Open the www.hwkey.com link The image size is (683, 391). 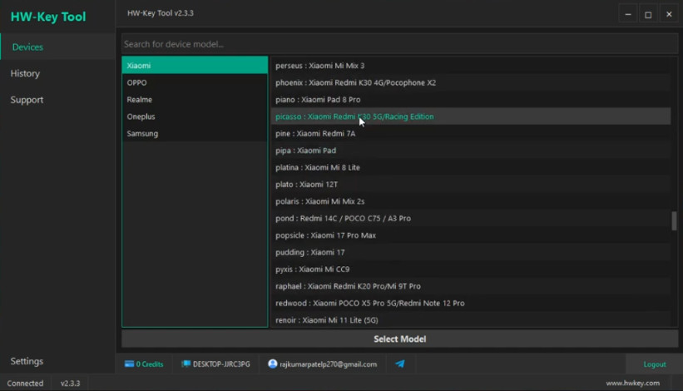tap(632, 384)
